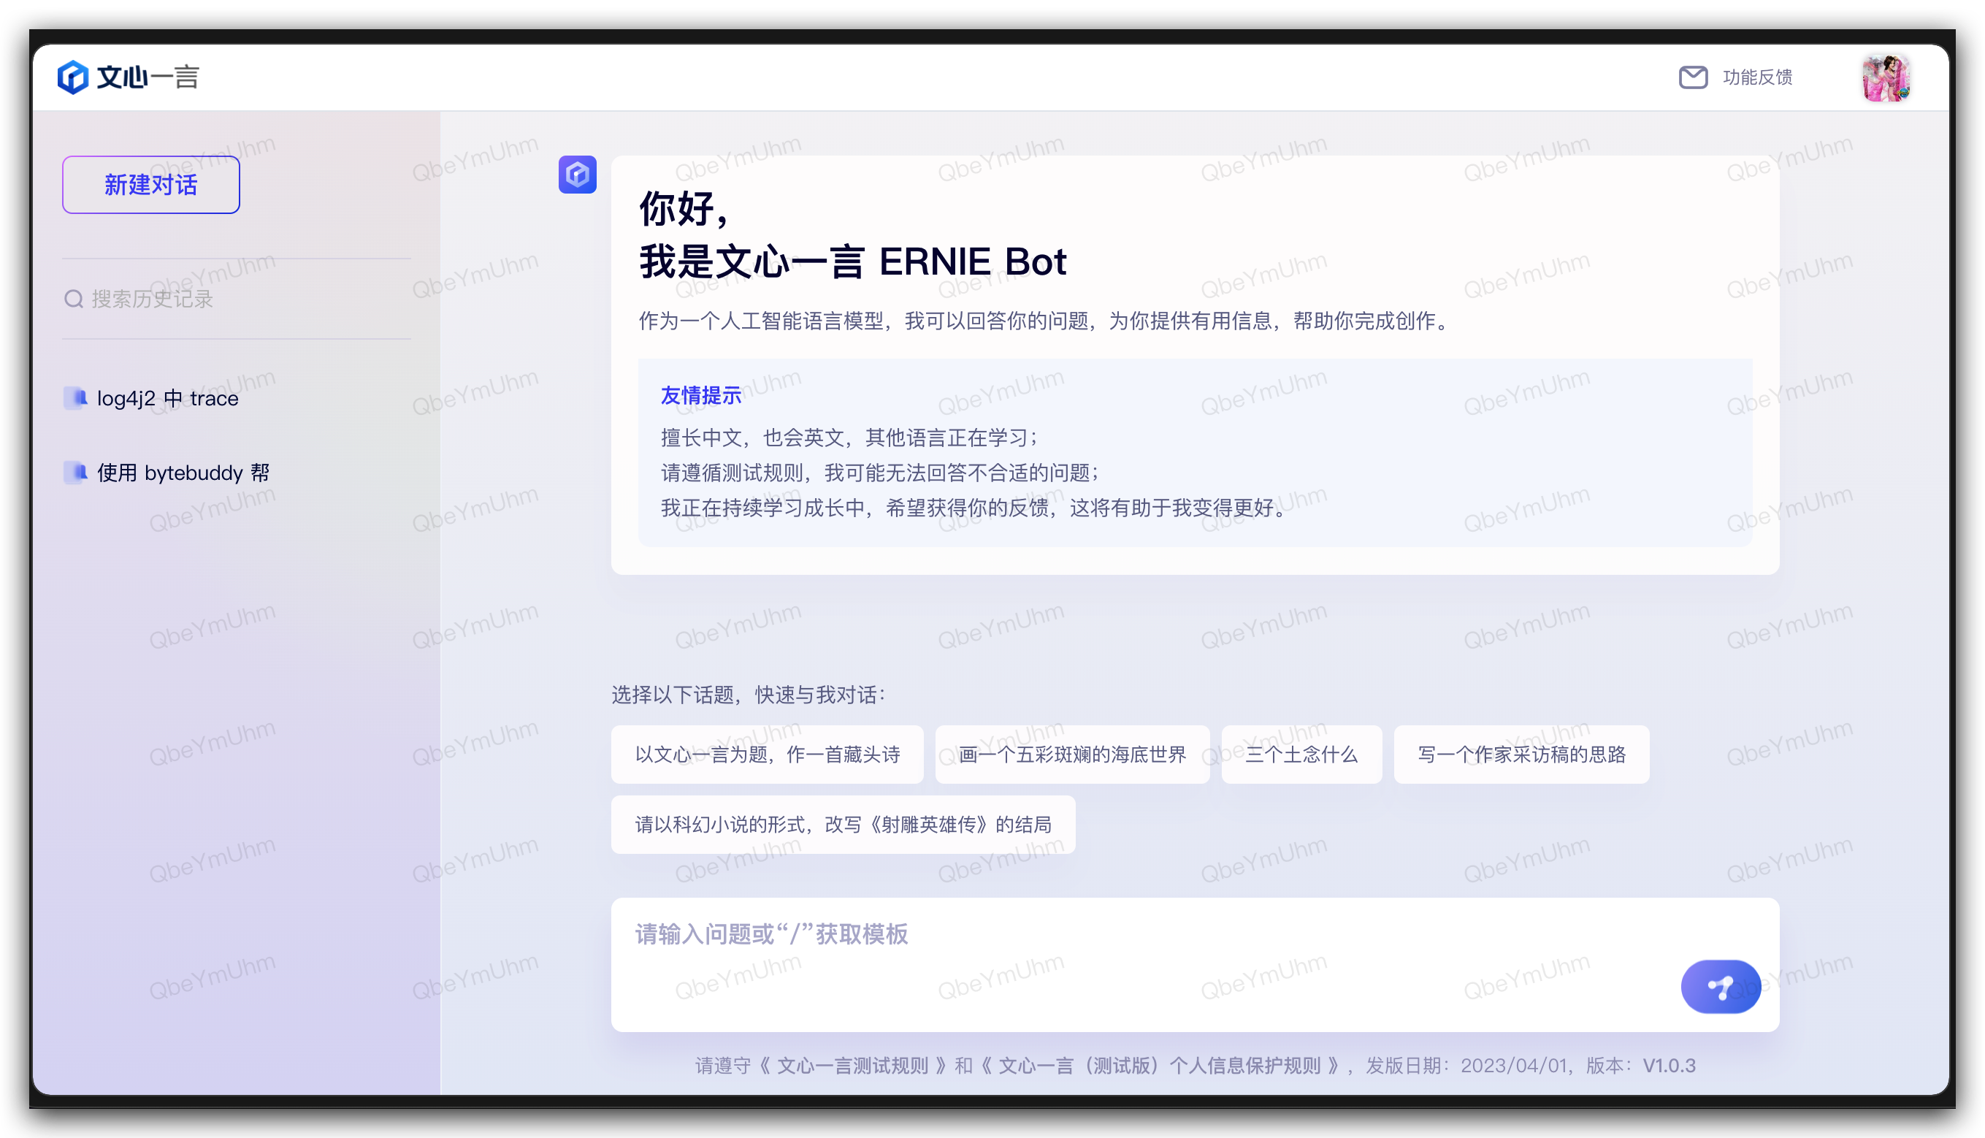Choose topic 画一个五彩斑斓的海底世界
Screen dimensions: 1985x1138
pyautogui.click(x=1072, y=755)
